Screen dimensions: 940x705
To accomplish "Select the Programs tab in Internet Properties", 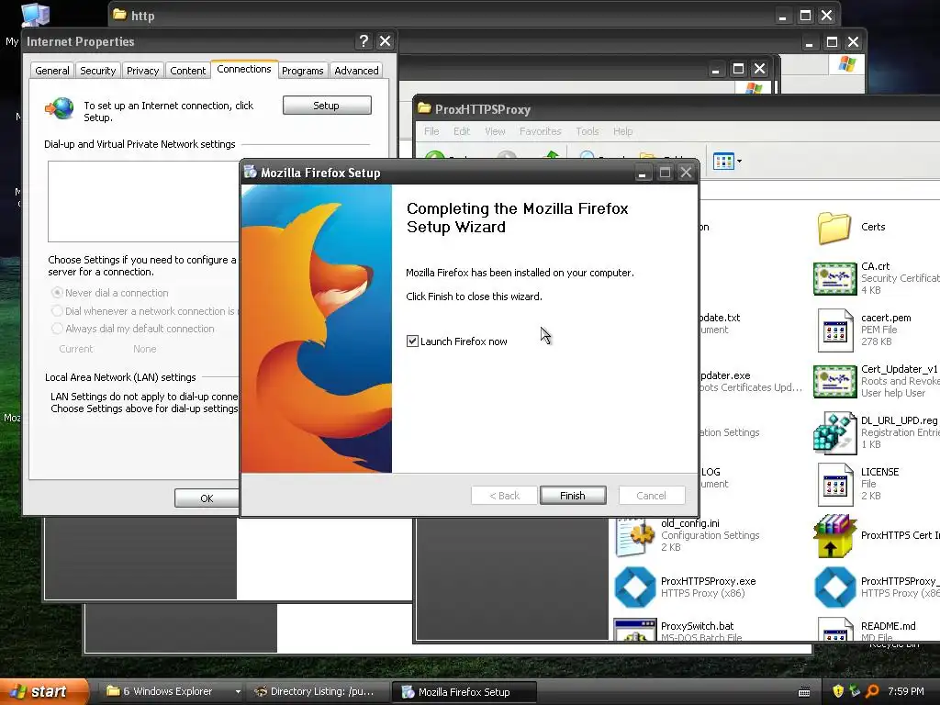I will pos(303,71).
